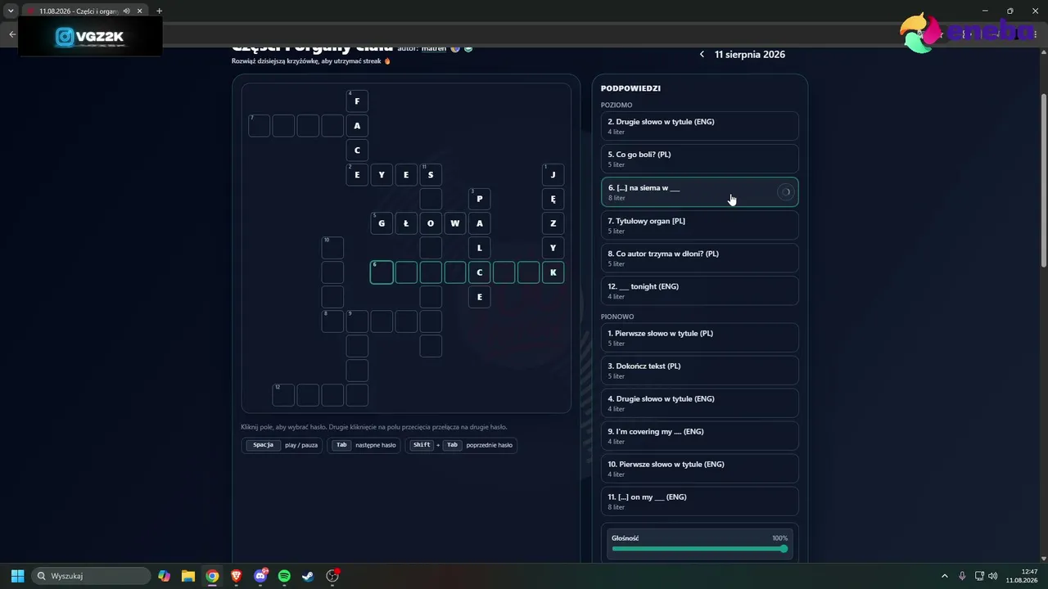
Task: Open Spotify from the taskbar
Action: 284,576
